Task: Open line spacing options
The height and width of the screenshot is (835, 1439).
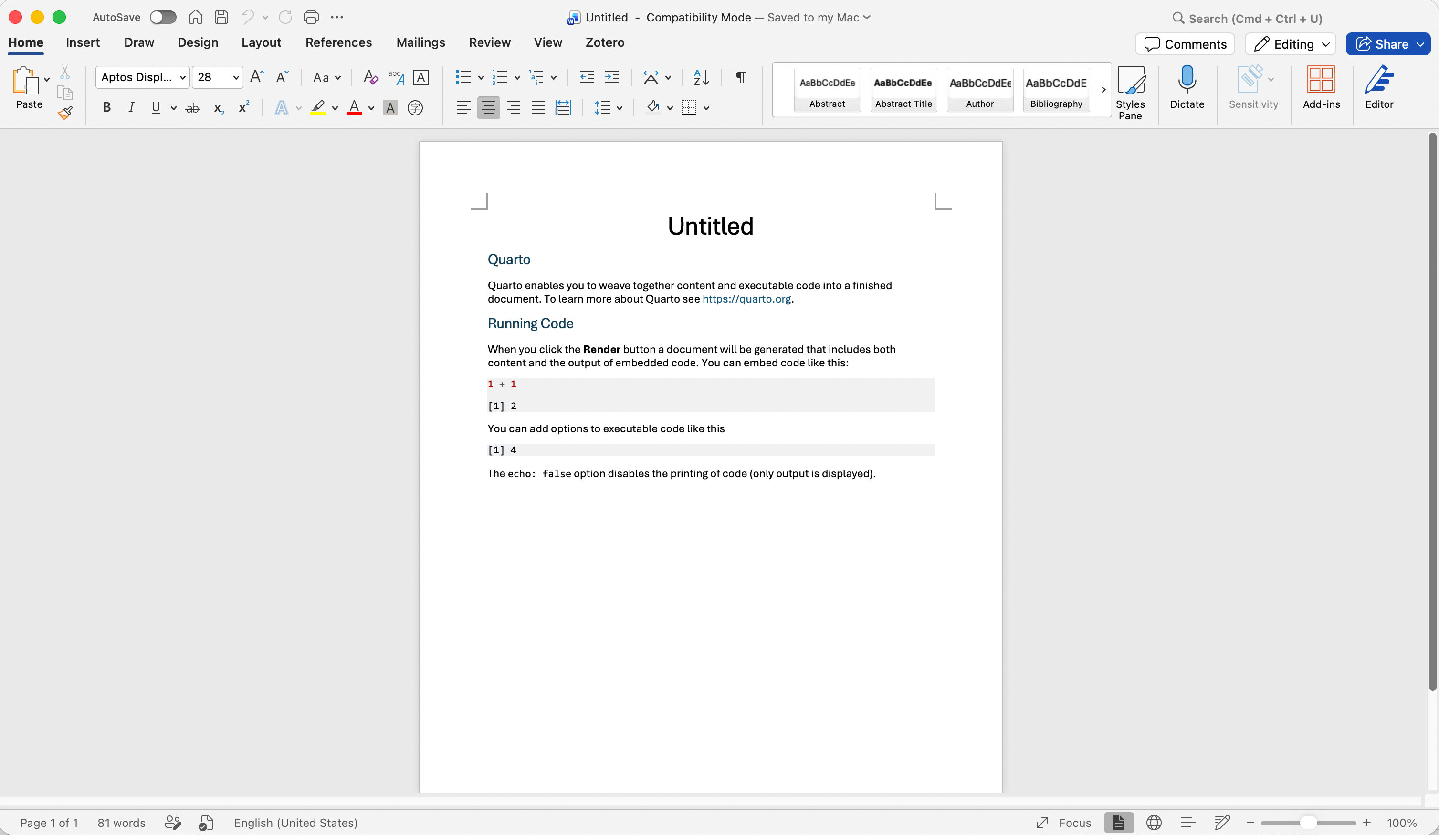Action: [x=608, y=108]
